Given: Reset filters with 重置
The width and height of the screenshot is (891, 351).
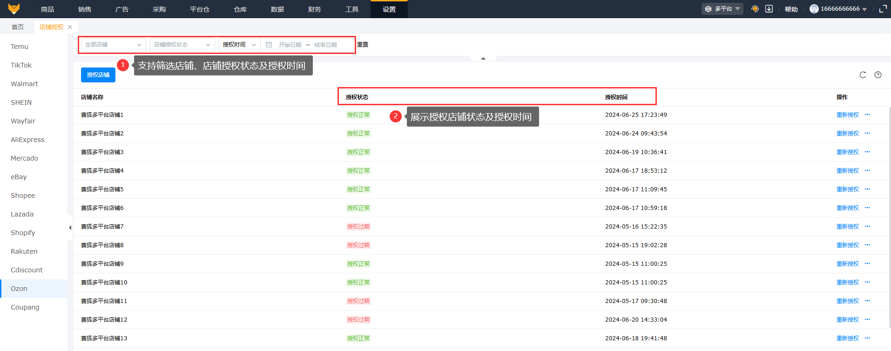Looking at the screenshot, I should coord(363,45).
